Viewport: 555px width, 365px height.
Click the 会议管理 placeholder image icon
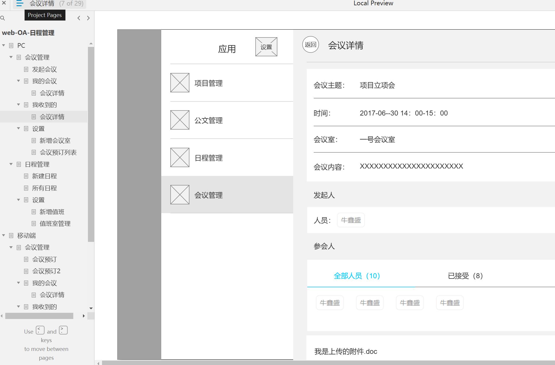(x=180, y=195)
